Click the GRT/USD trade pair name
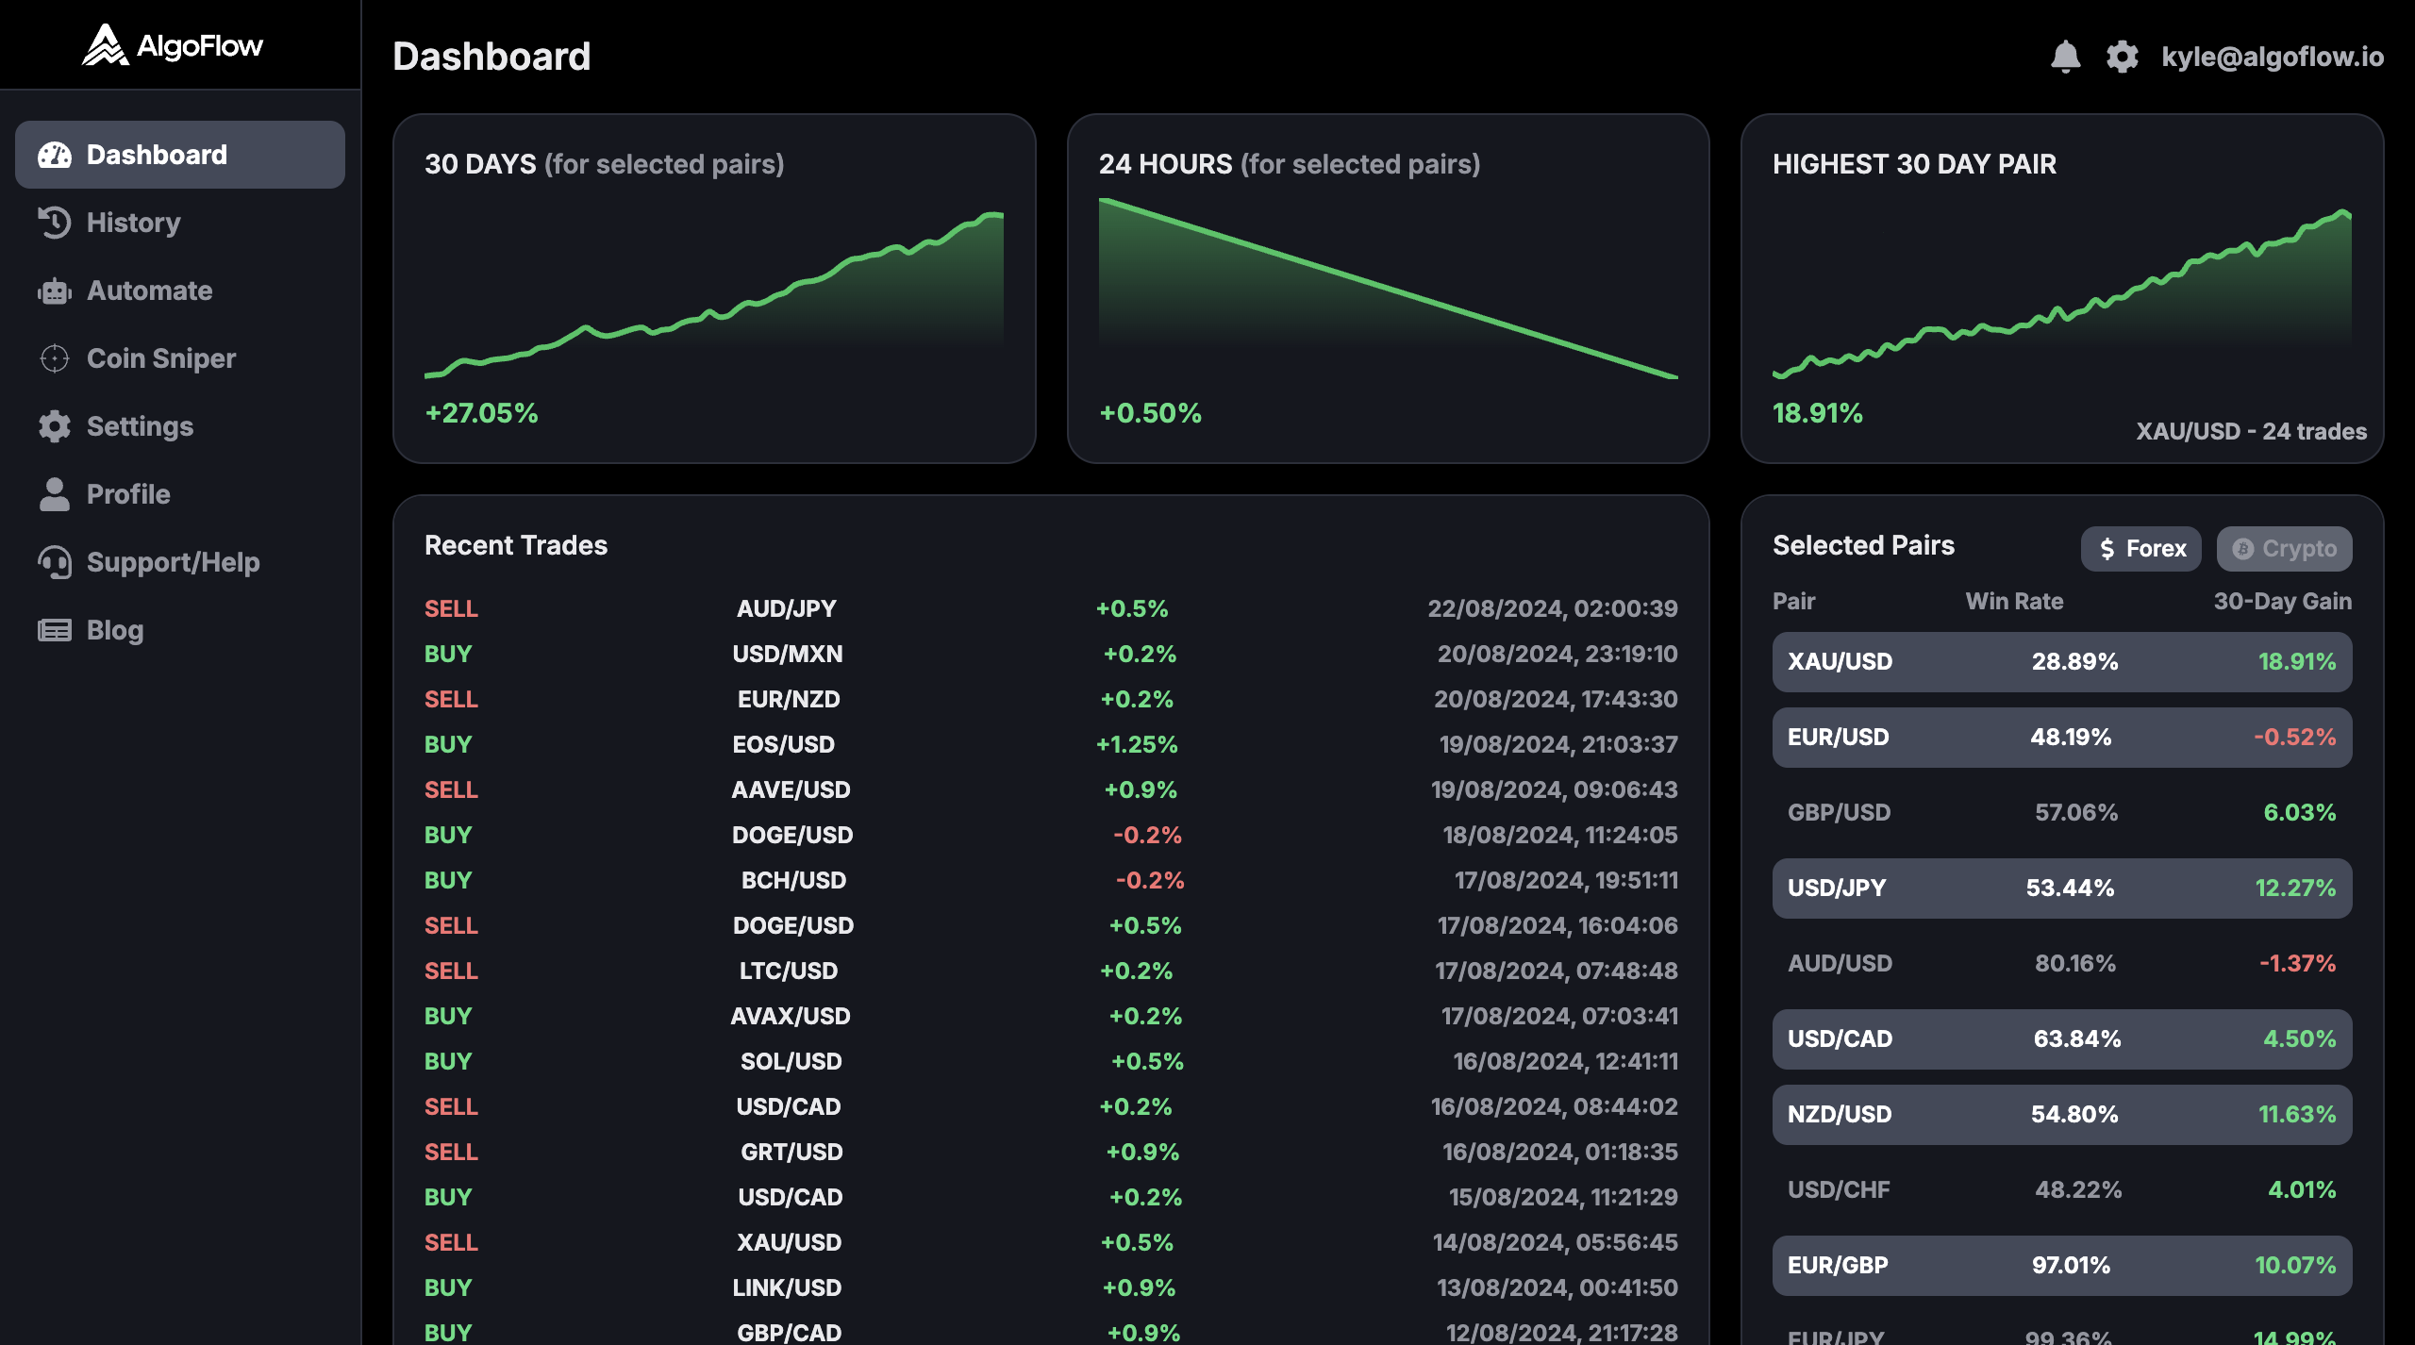The width and height of the screenshot is (2415, 1345). tap(791, 1153)
